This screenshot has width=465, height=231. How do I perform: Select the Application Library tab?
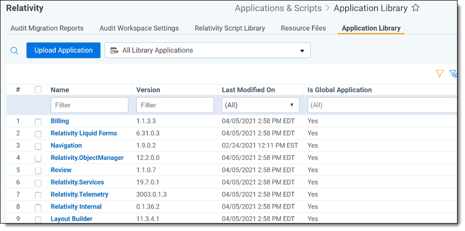371,28
